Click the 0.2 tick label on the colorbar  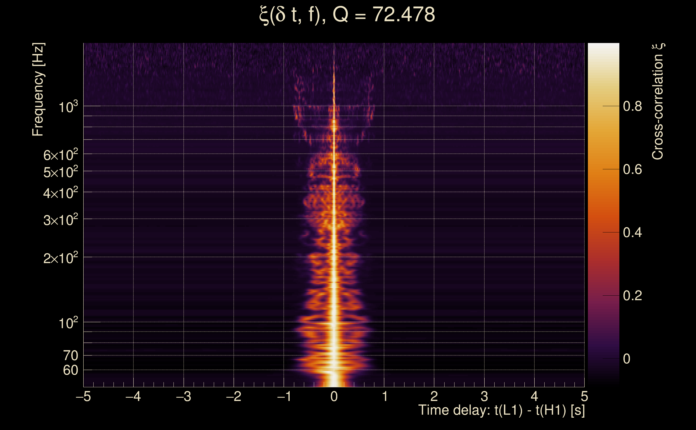click(x=632, y=296)
